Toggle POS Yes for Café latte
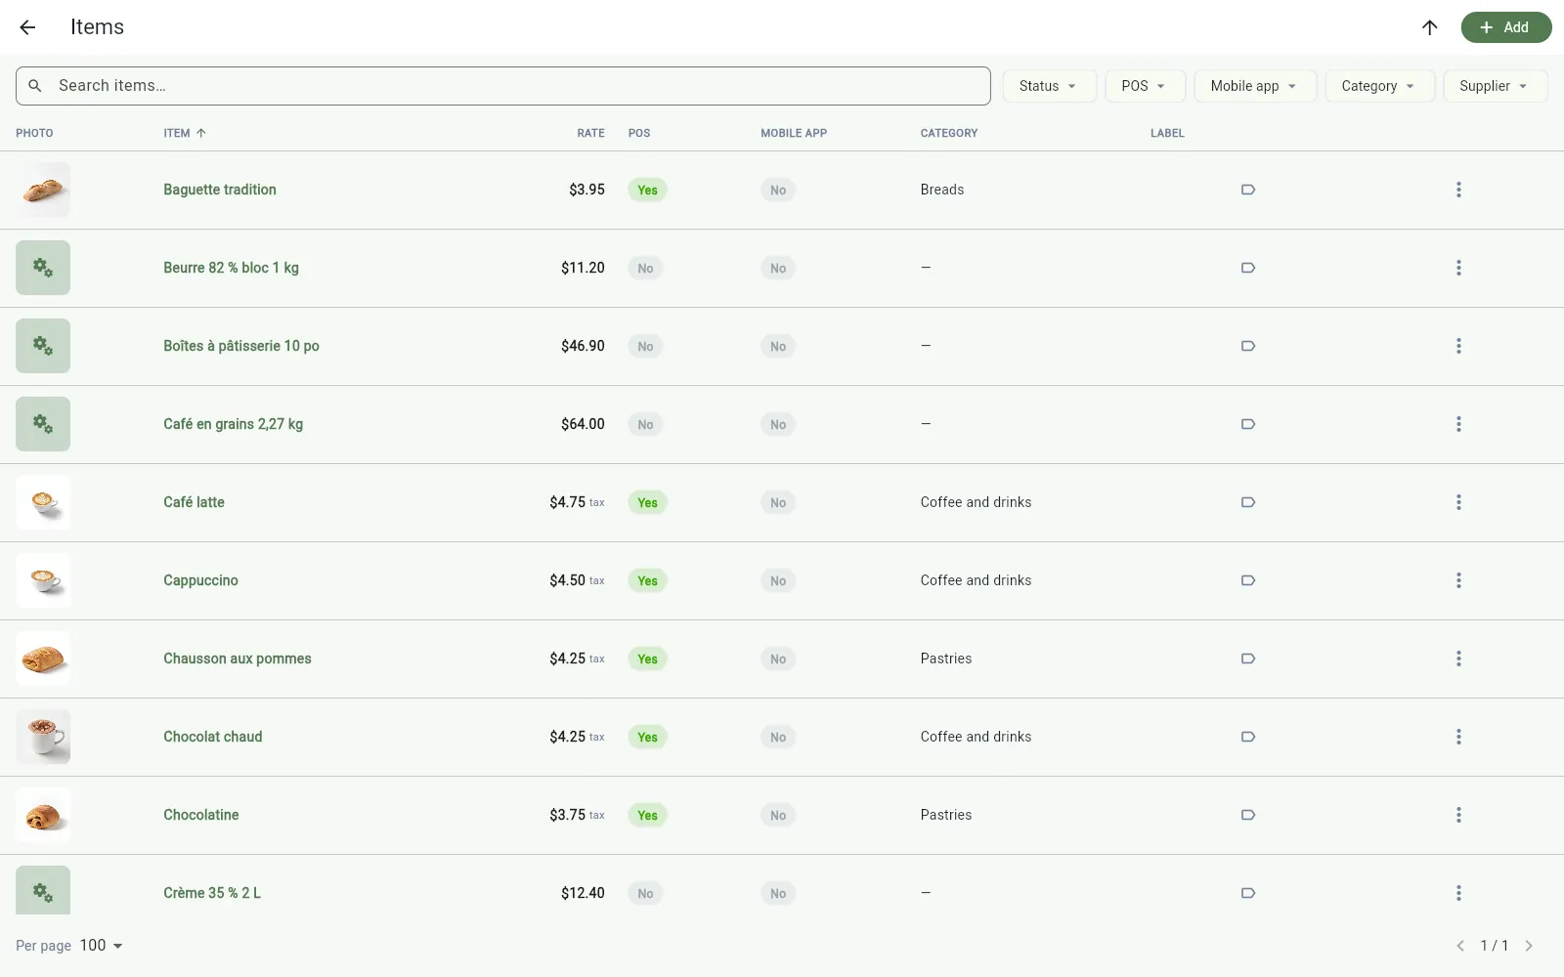 pos(647,502)
